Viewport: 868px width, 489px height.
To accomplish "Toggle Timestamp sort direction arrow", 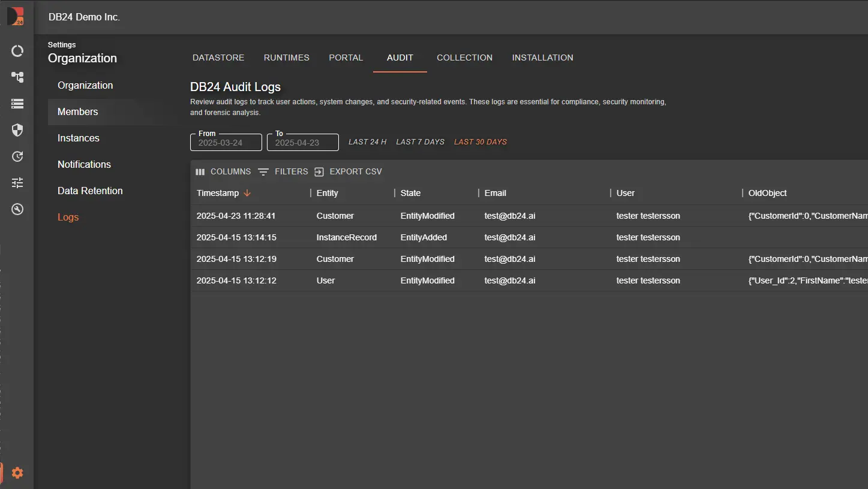I will 247,193.
